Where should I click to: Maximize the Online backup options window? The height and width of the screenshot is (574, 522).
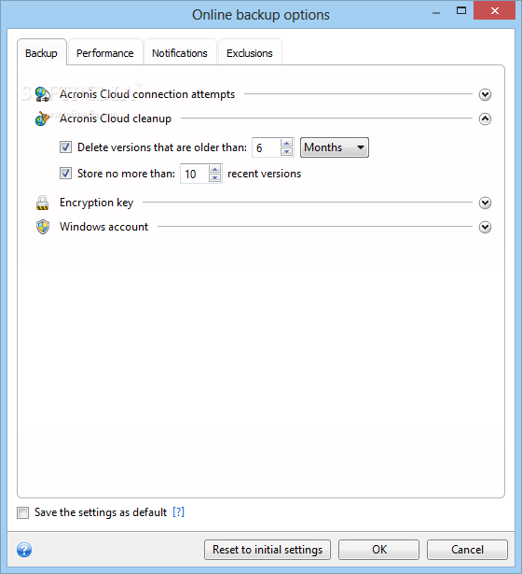(x=461, y=11)
